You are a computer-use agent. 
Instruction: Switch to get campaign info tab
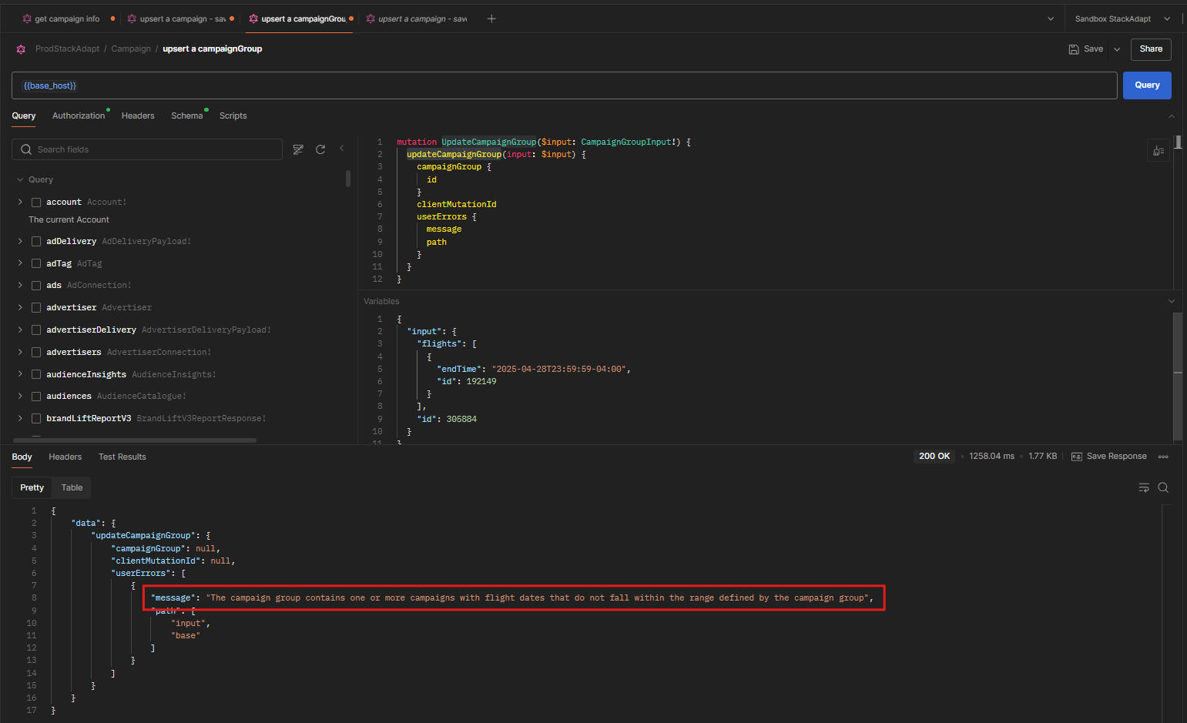(67, 18)
